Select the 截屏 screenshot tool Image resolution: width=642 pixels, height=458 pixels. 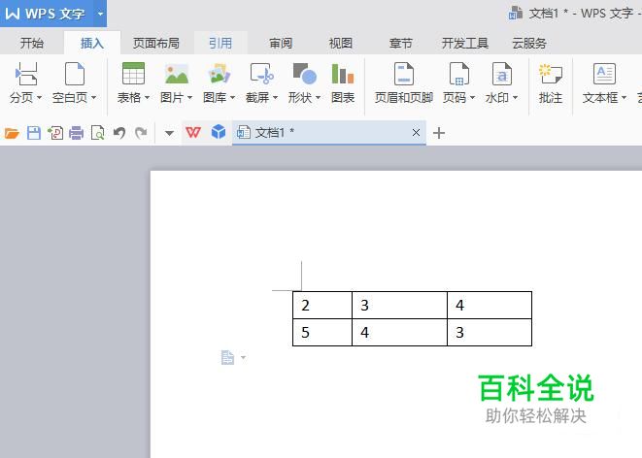(262, 74)
